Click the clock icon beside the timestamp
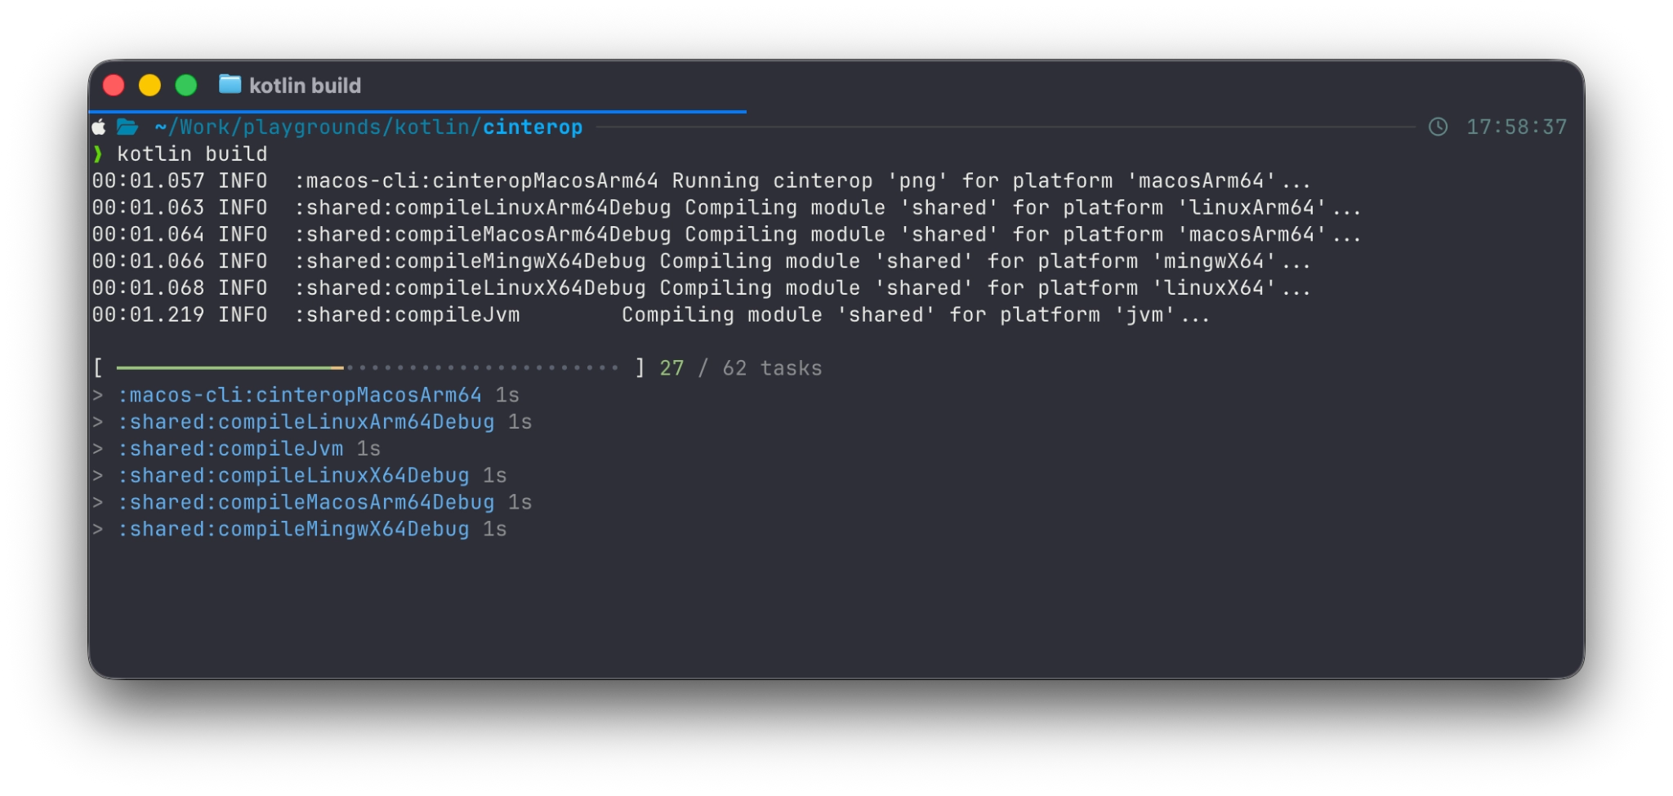The height and width of the screenshot is (796, 1673). 1438,127
